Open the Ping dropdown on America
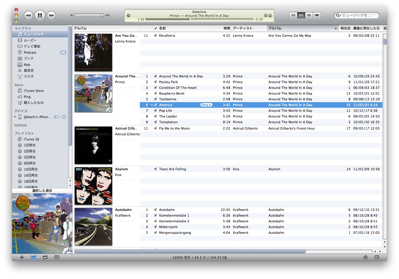 pyautogui.click(x=206, y=105)
